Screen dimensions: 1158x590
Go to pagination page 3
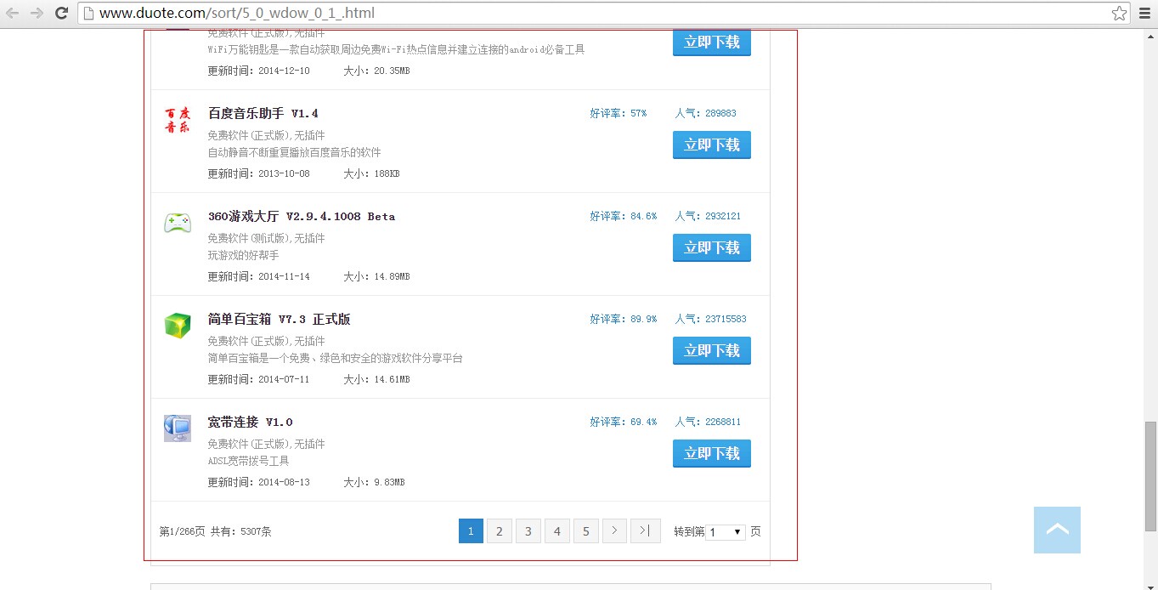[x=528, y=530]
